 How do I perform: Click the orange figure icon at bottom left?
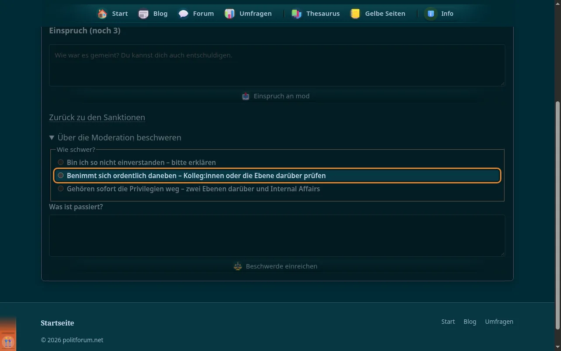point(8,342)
